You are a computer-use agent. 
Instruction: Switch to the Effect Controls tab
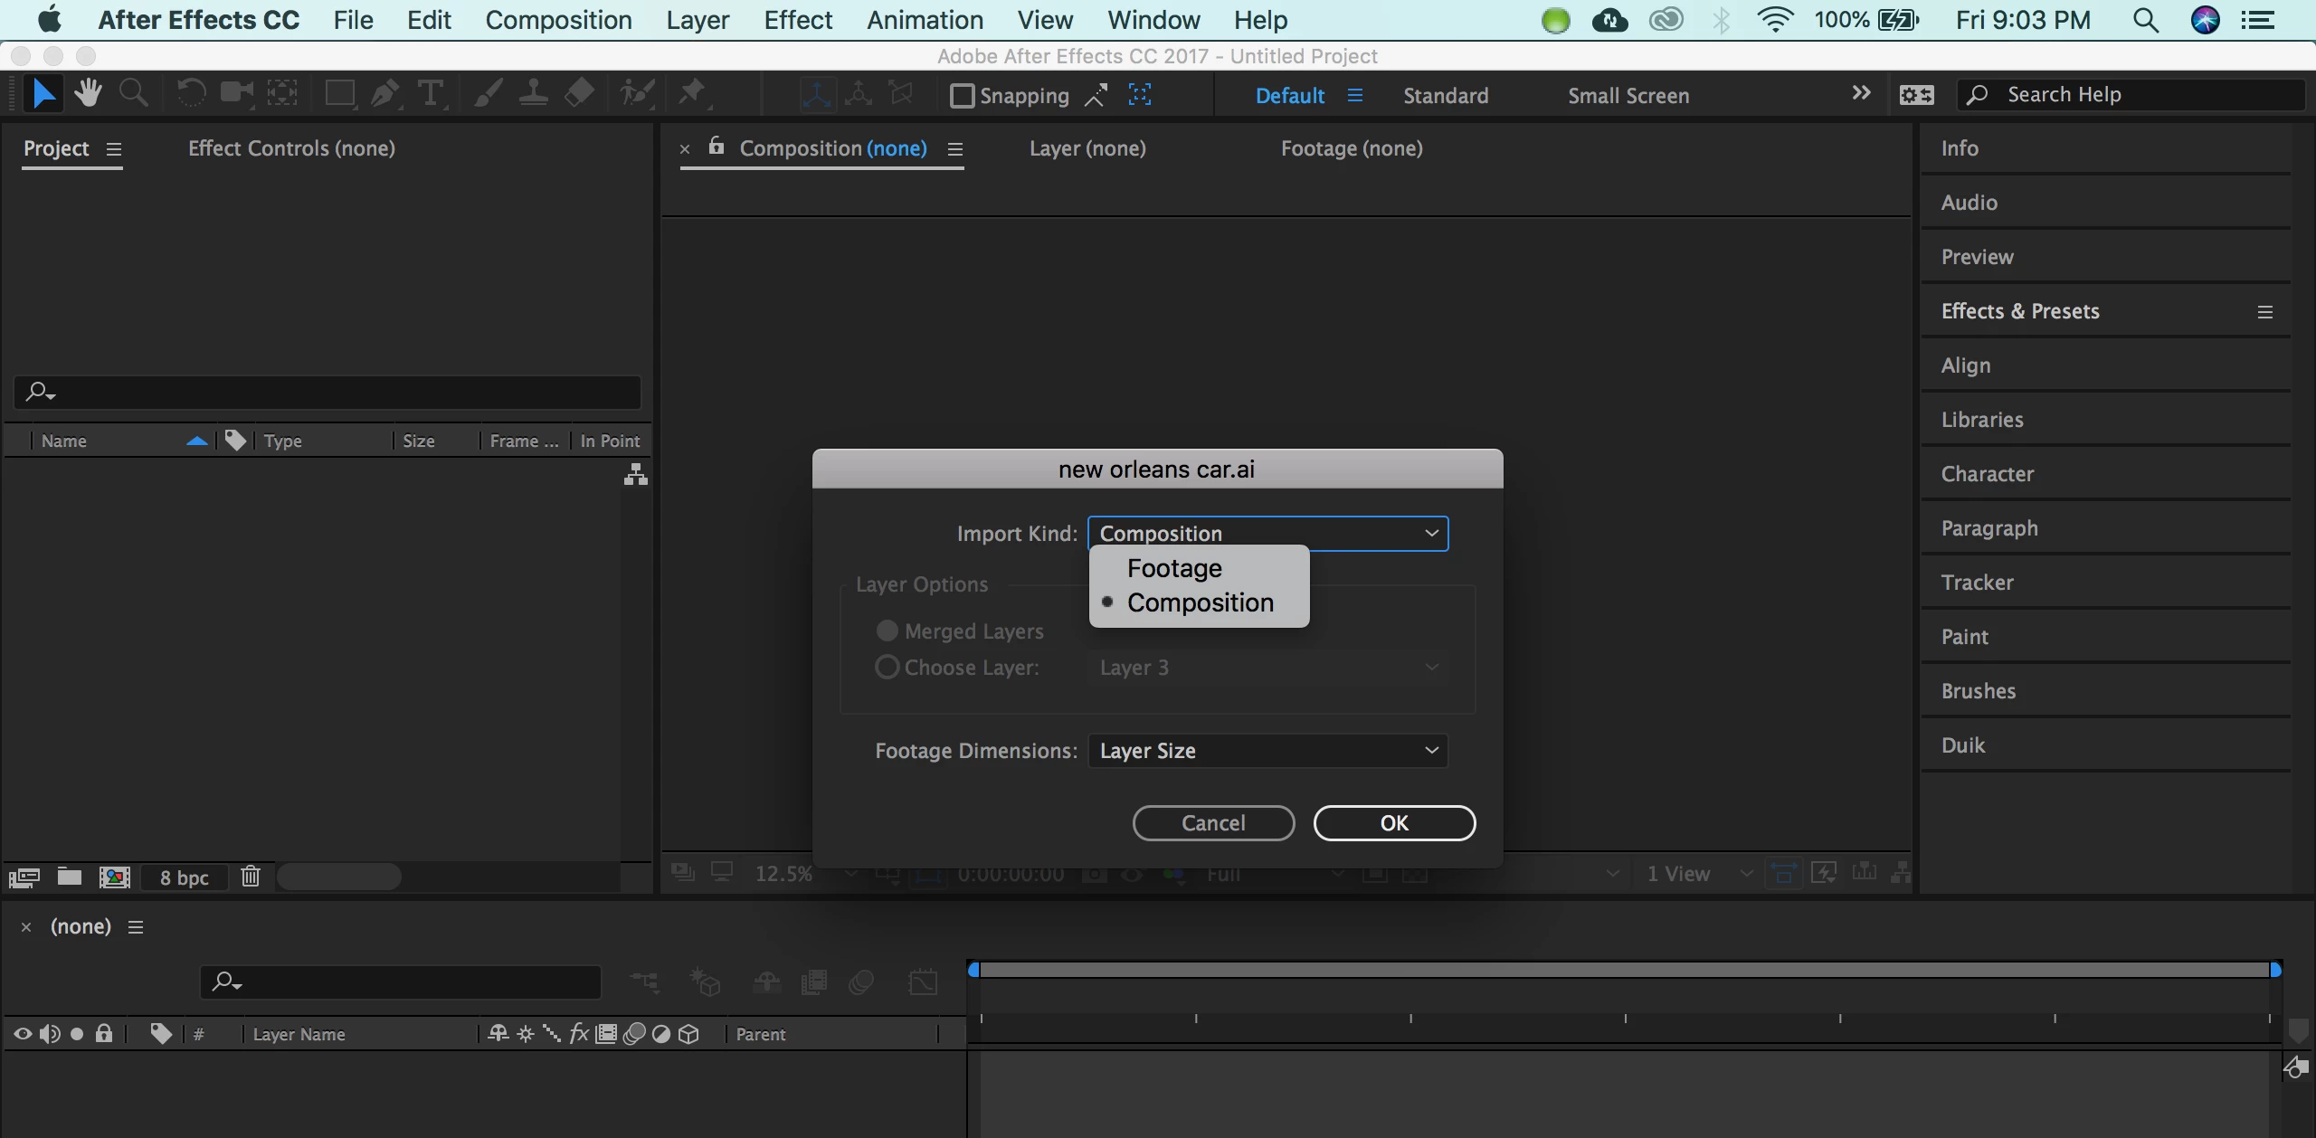[x=291, y=148]
